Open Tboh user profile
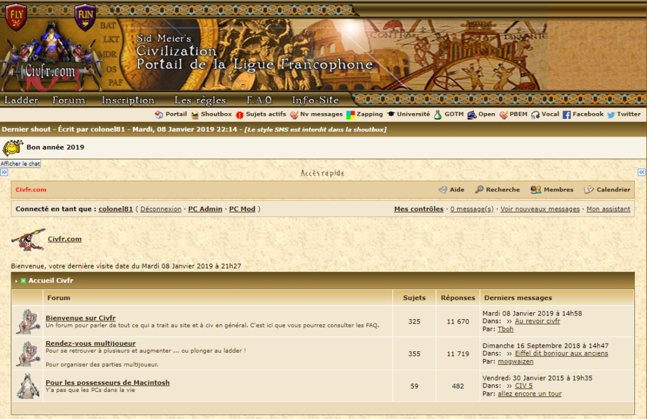 click(x=505, y=329)
